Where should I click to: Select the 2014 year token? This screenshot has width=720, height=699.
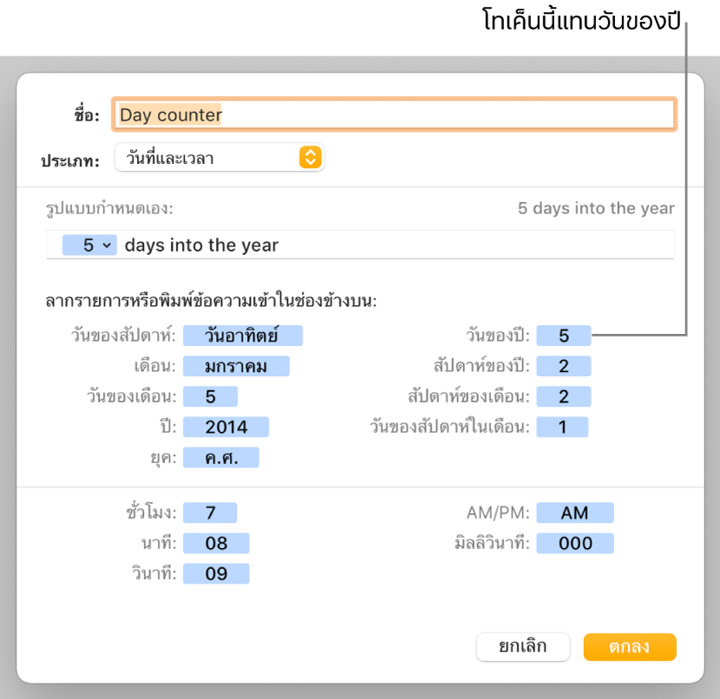226,427
